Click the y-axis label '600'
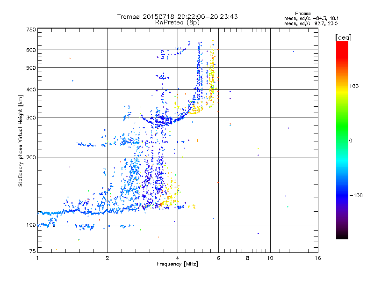 (x=31, y=50)
